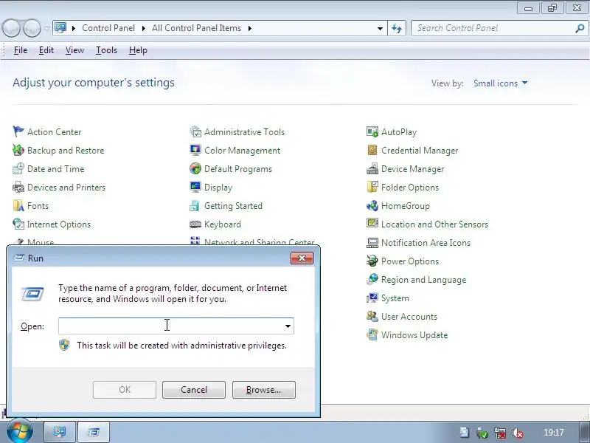The width and height of the screenshot is (590, 443).
Task: Open the Help menu
Action: pos(138,50)
